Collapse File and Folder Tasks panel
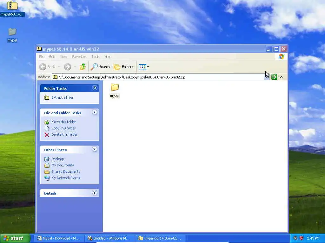The height and width of the screenshot is (243, 325). point(94,112)
